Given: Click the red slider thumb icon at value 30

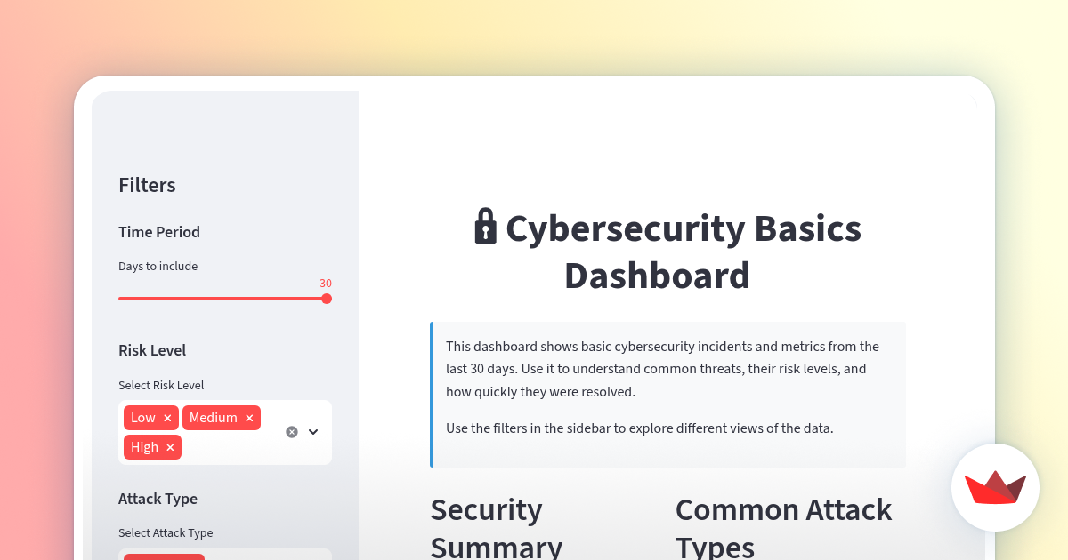Looking at the screenshot, I should tap(327, 299).
